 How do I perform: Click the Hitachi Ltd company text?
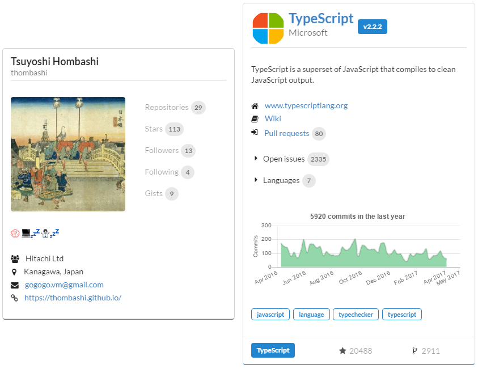[x=44, y=258]
